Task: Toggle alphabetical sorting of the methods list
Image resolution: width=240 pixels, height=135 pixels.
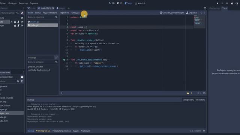Action: point(56,57)
